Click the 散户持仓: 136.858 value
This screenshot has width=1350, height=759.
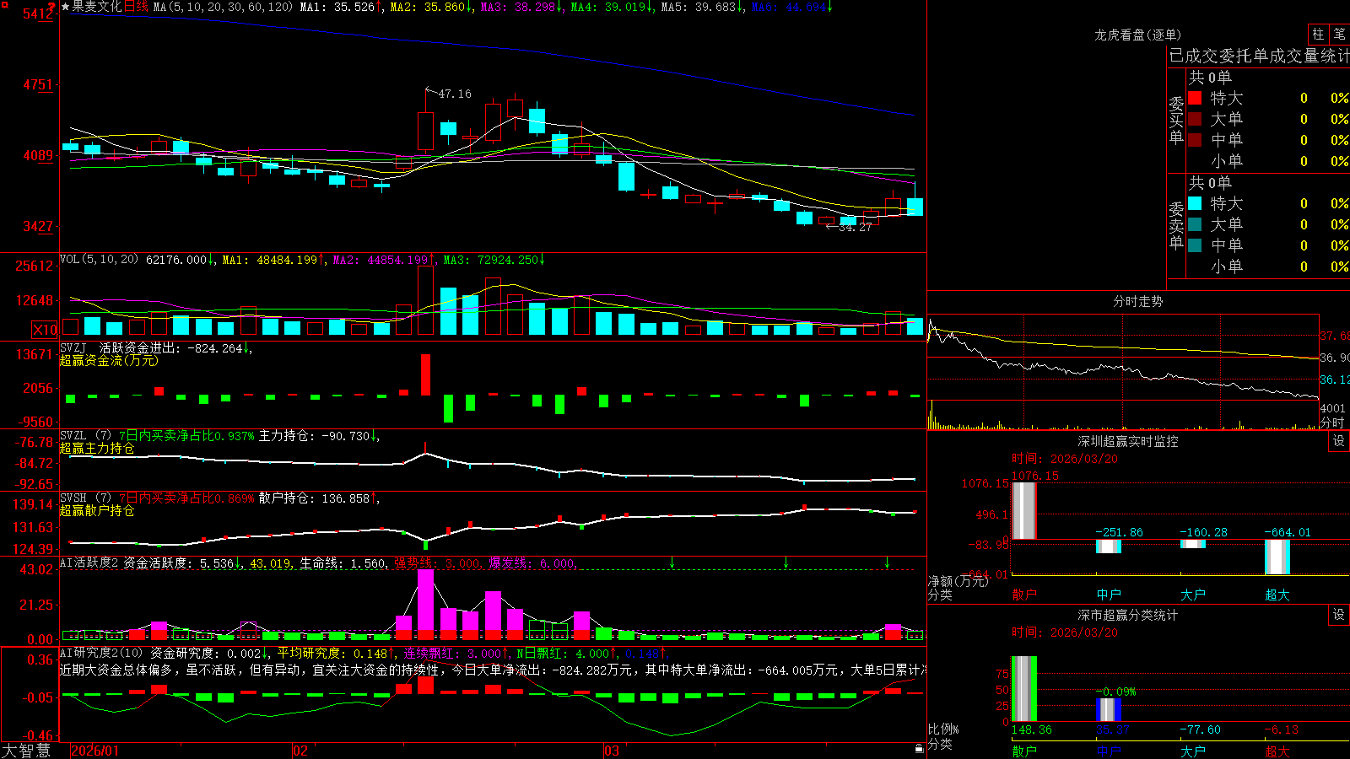coord(314,498)
